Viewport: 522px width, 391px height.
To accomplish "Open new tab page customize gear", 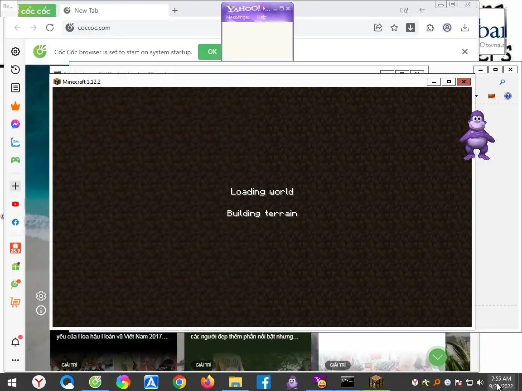I will coord(41,296).
